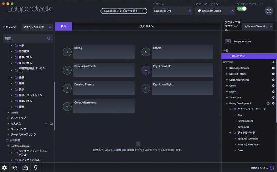Click the Others assignment slot
The height and width of the screenshot is (172, 277).
pos(182,52)
